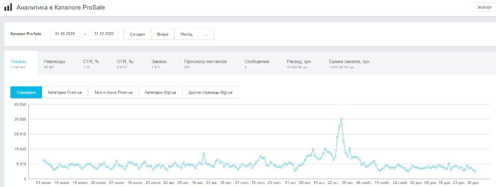Viewport: 496px width, 187px height.
Task: Switch to the Показы metric tab
Action: 21,63
